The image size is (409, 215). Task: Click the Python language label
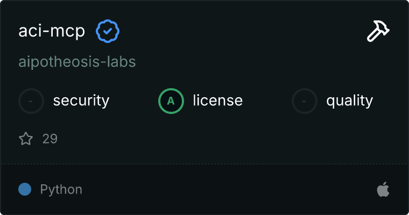coord(61,189)
